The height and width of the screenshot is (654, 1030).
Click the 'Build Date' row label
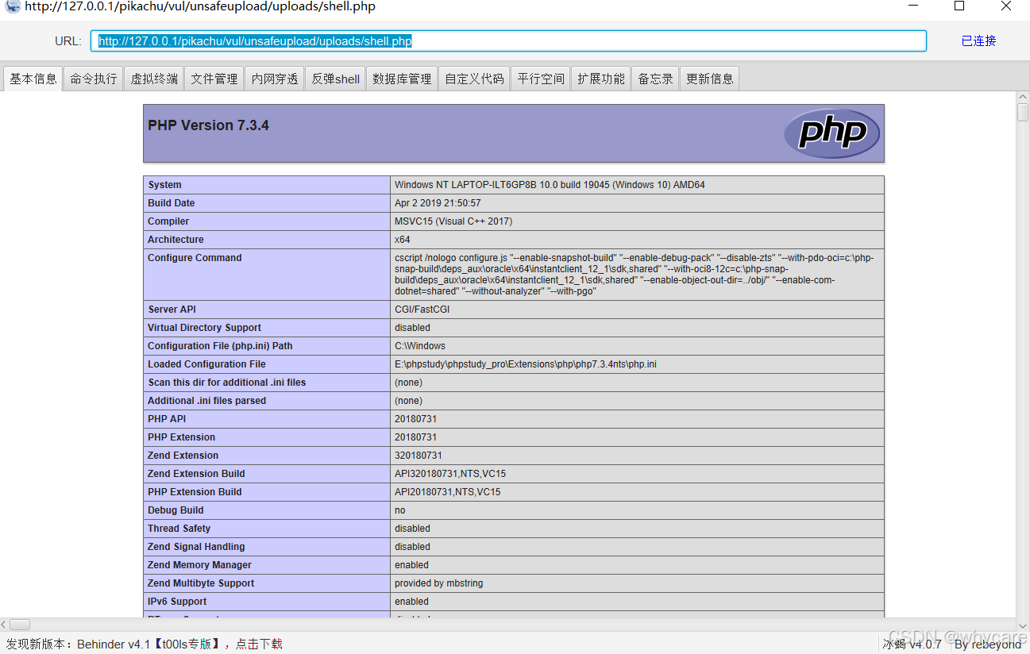[x=171, y=203]
